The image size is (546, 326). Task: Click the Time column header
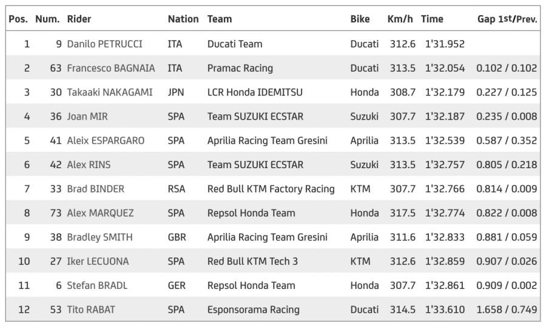coord(432,19)
